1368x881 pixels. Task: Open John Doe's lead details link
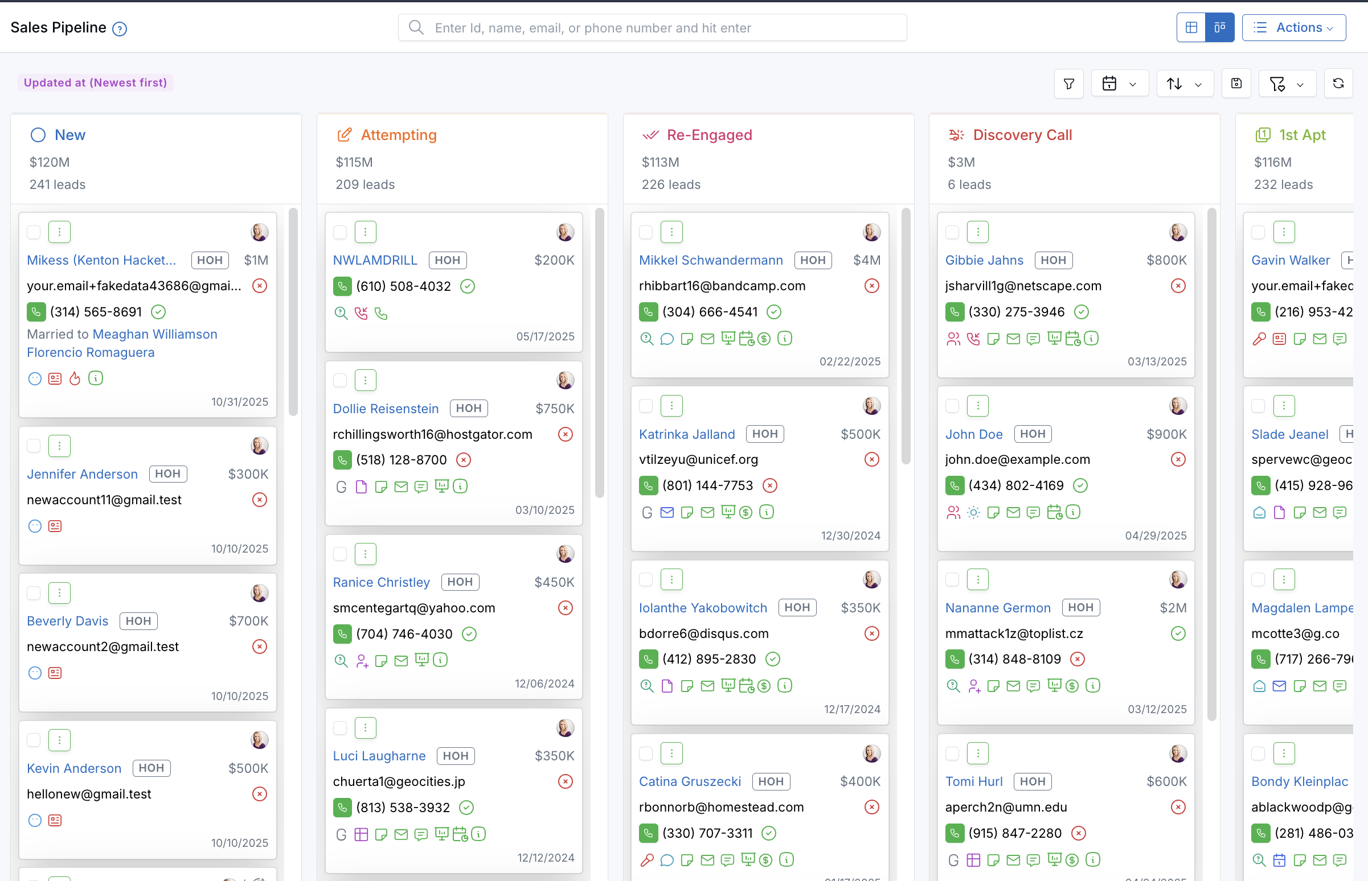[974, 434]
